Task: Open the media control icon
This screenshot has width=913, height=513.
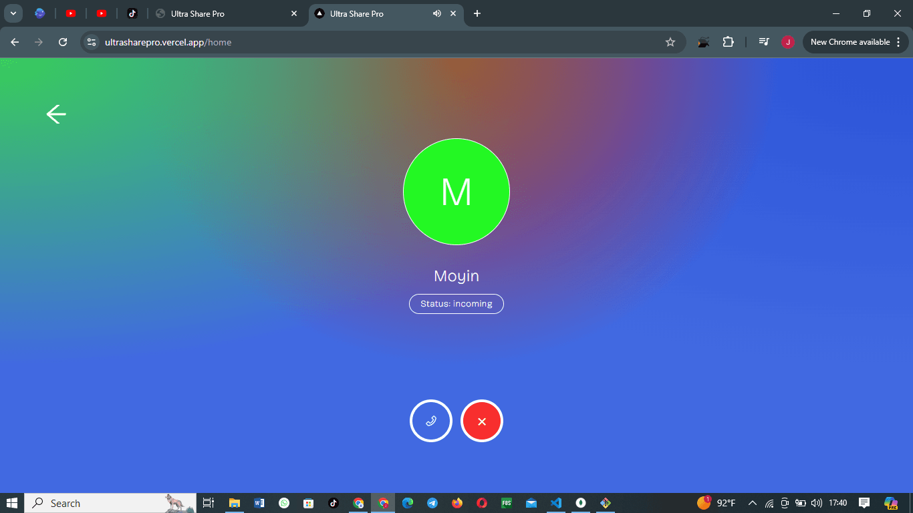Action: (764, 42)
